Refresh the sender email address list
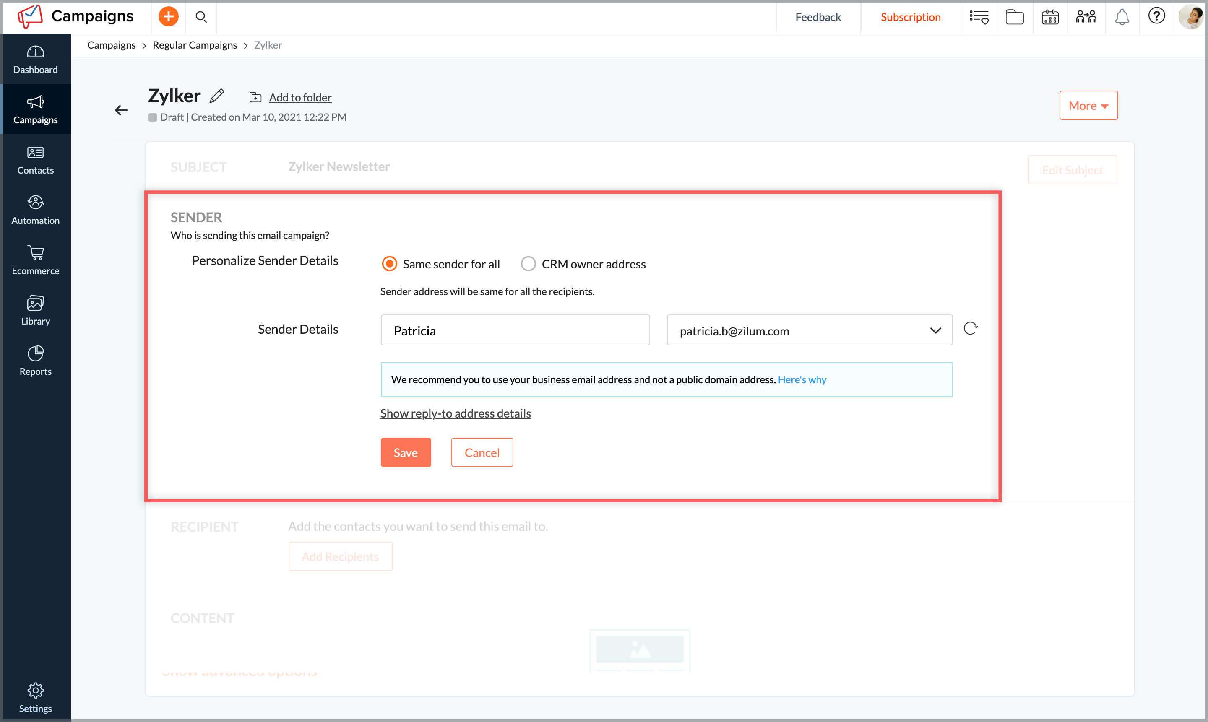Image resolution: width=1208 pixels, height=722 pixels. pos(971,328)
